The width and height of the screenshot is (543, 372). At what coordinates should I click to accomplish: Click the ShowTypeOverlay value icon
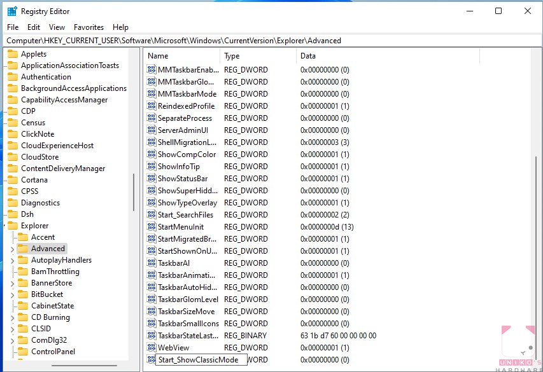152,202
